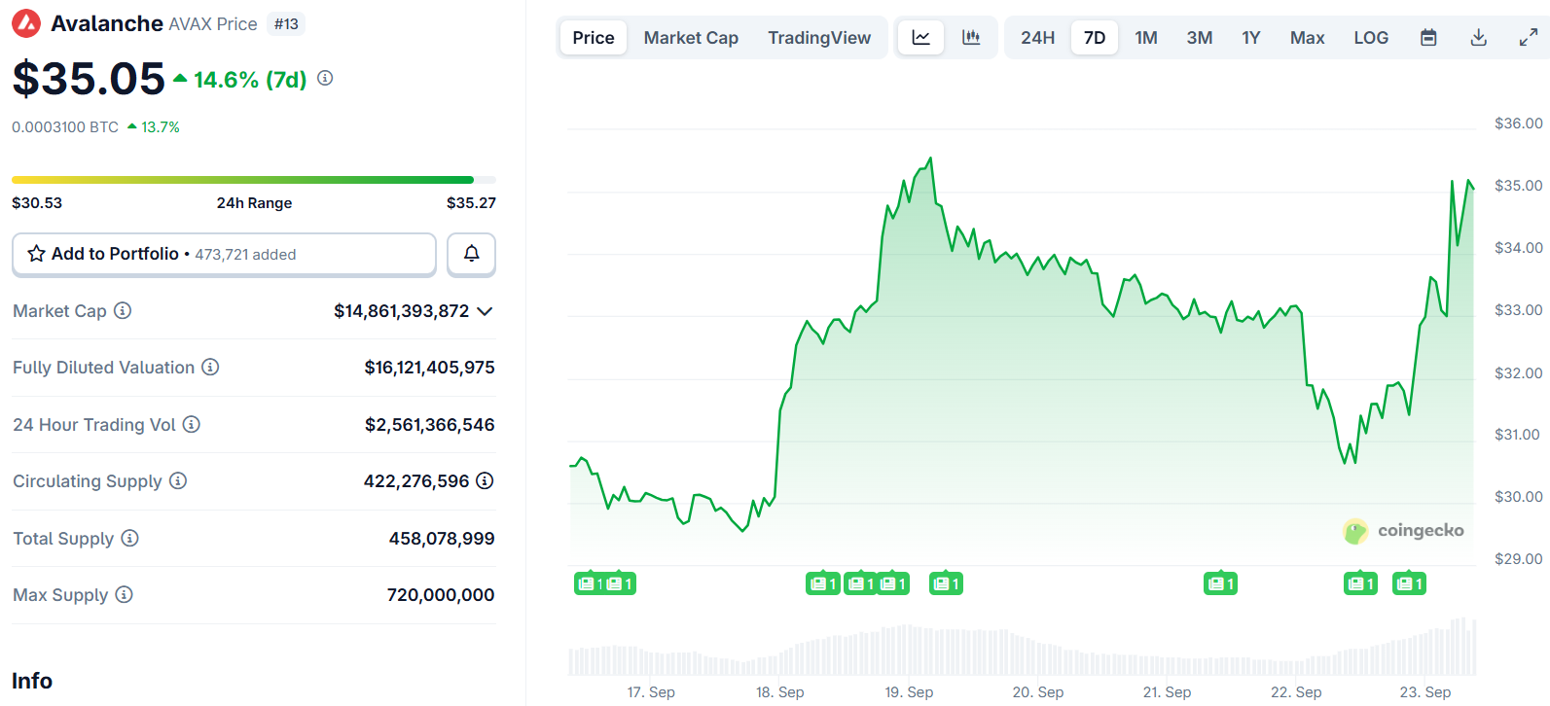Viewport: 1550px width, 706px height.
Task: Click the 720,000,000 max supply value
Action: [x=441, y=595]
